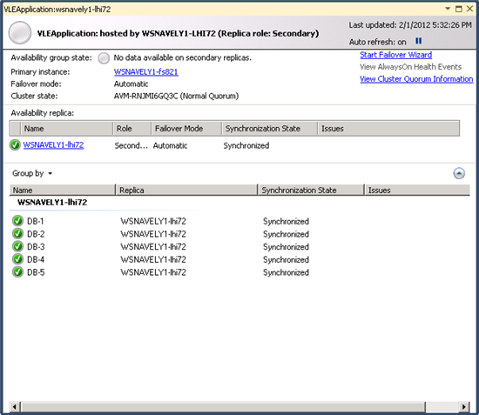This screenshot has height=415, width=479.
Task: Open the Group by dropdown
Action: tap(32, 173)
